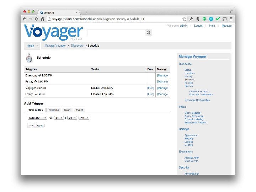Viewport: 256px width, 192px height.
Task: Switch to the Cron tab
Action: pos(67,110)
